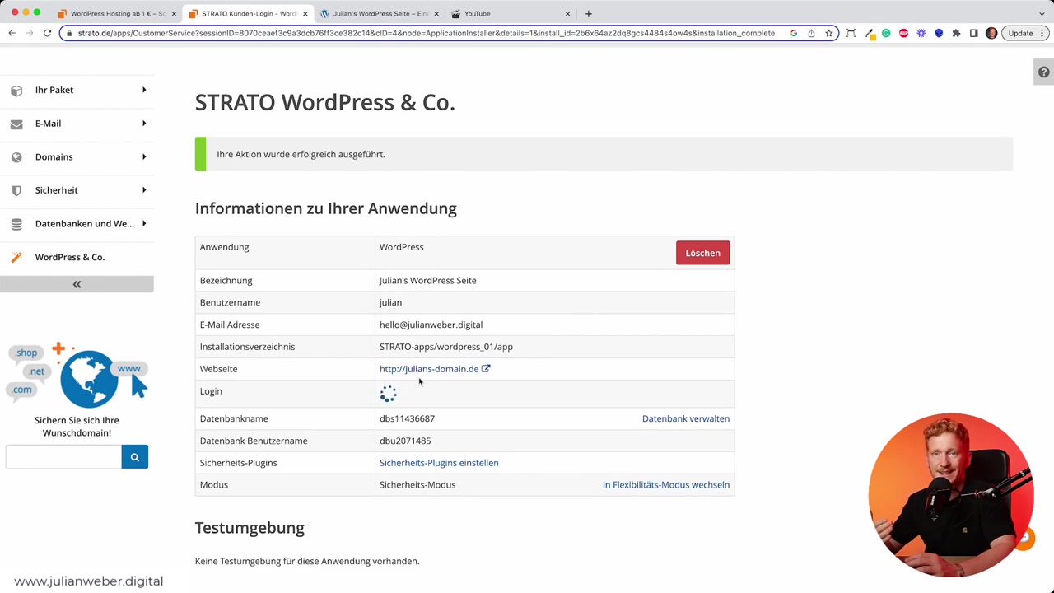Click the orange chat bubble icon
This screenshot has width=1054, height=593.
coord(1024,538)
